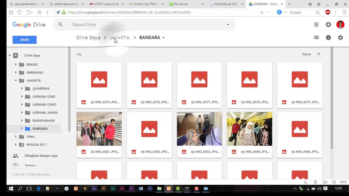Screen dimensions: 349x196
Task: Open Drive settings gear
Action: tap(340, 38)
